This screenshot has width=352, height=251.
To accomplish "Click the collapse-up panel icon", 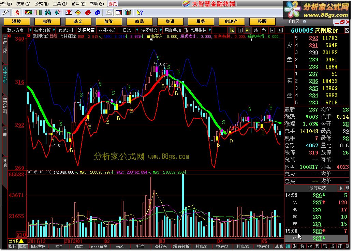I will click(x=272, y=30).
